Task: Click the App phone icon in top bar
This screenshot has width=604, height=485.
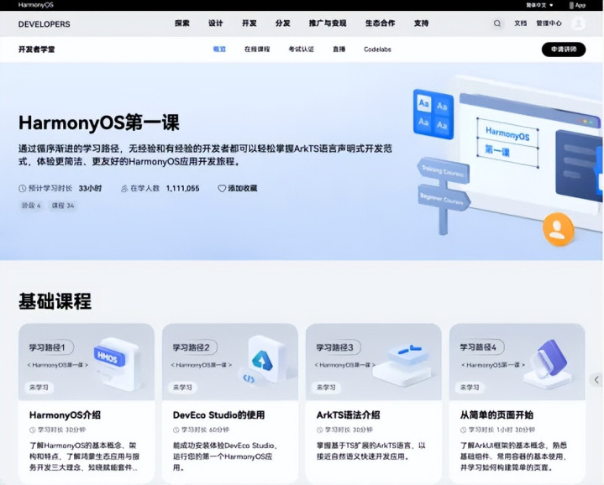Action: (571, 5)
